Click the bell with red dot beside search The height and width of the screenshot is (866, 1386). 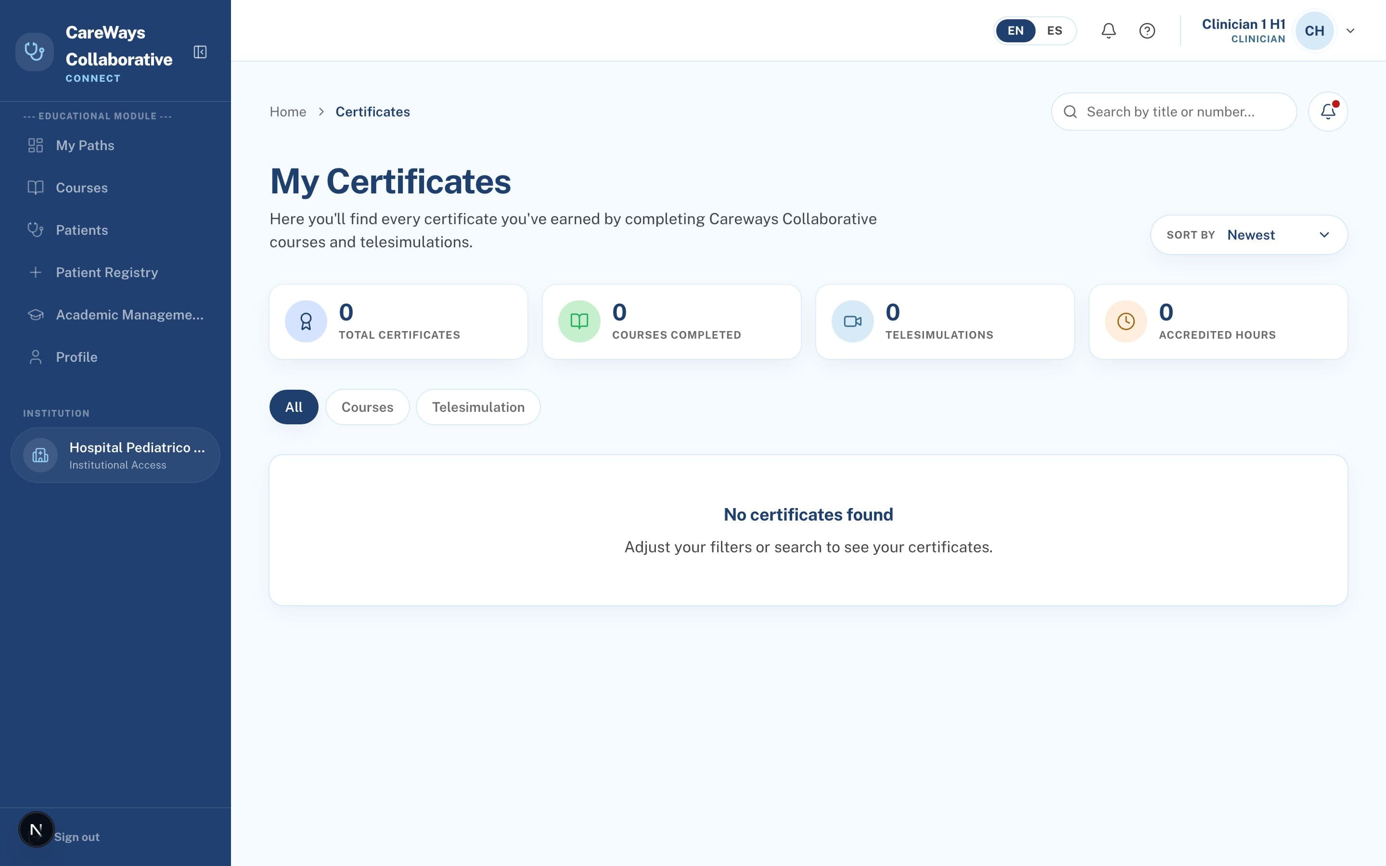pyautogui.click(x=1328, y=112)
